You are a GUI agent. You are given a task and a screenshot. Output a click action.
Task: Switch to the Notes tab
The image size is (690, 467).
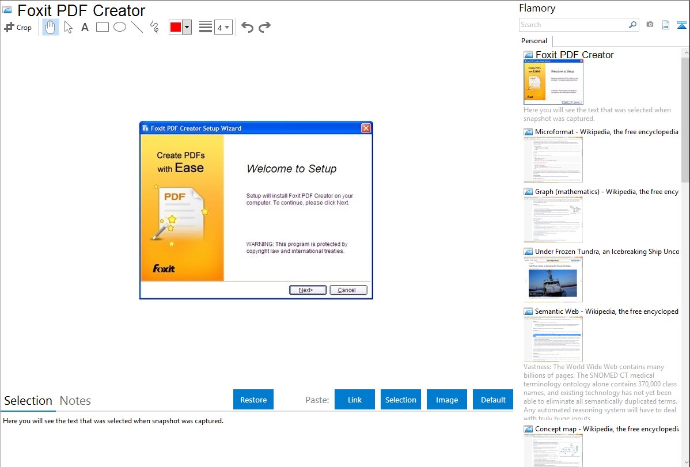coord(75,401)
